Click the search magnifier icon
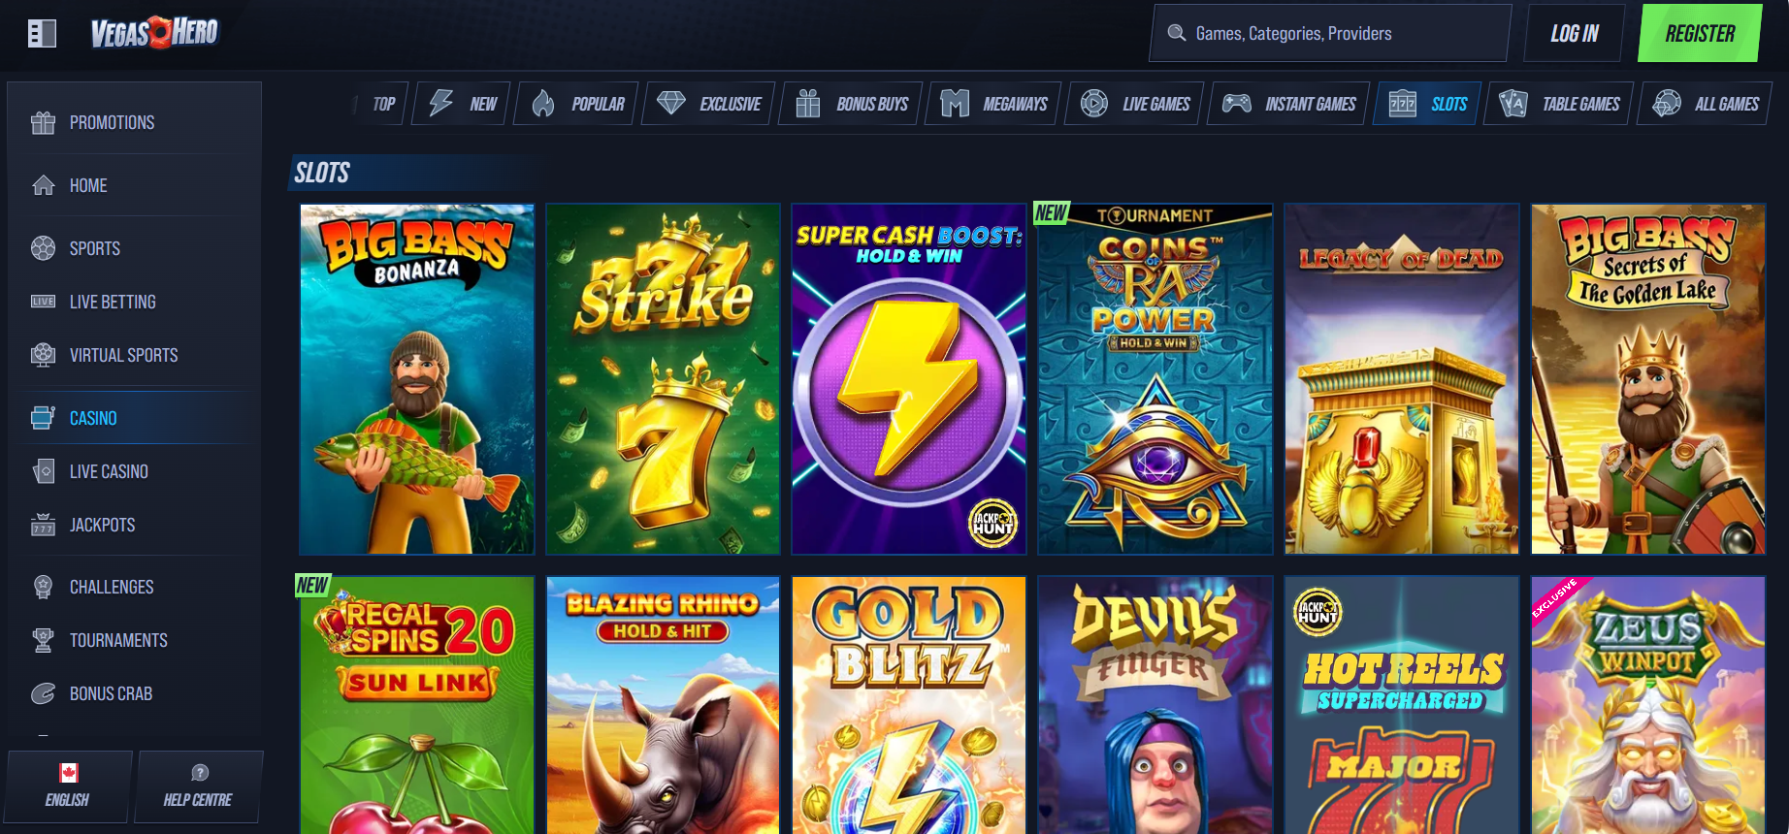Screen dimensions: 1789x834 pos(1177,33)
